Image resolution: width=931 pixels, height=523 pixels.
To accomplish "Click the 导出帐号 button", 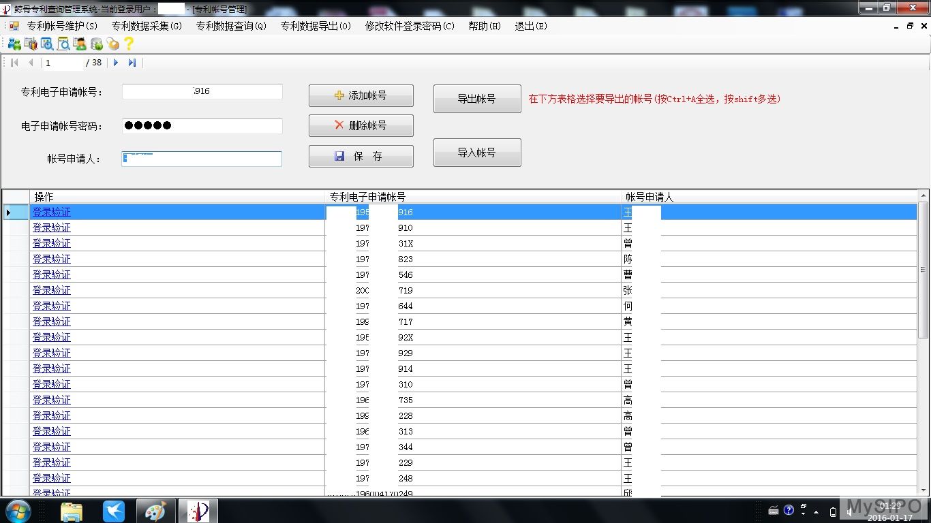I will (x=476, y=99).
